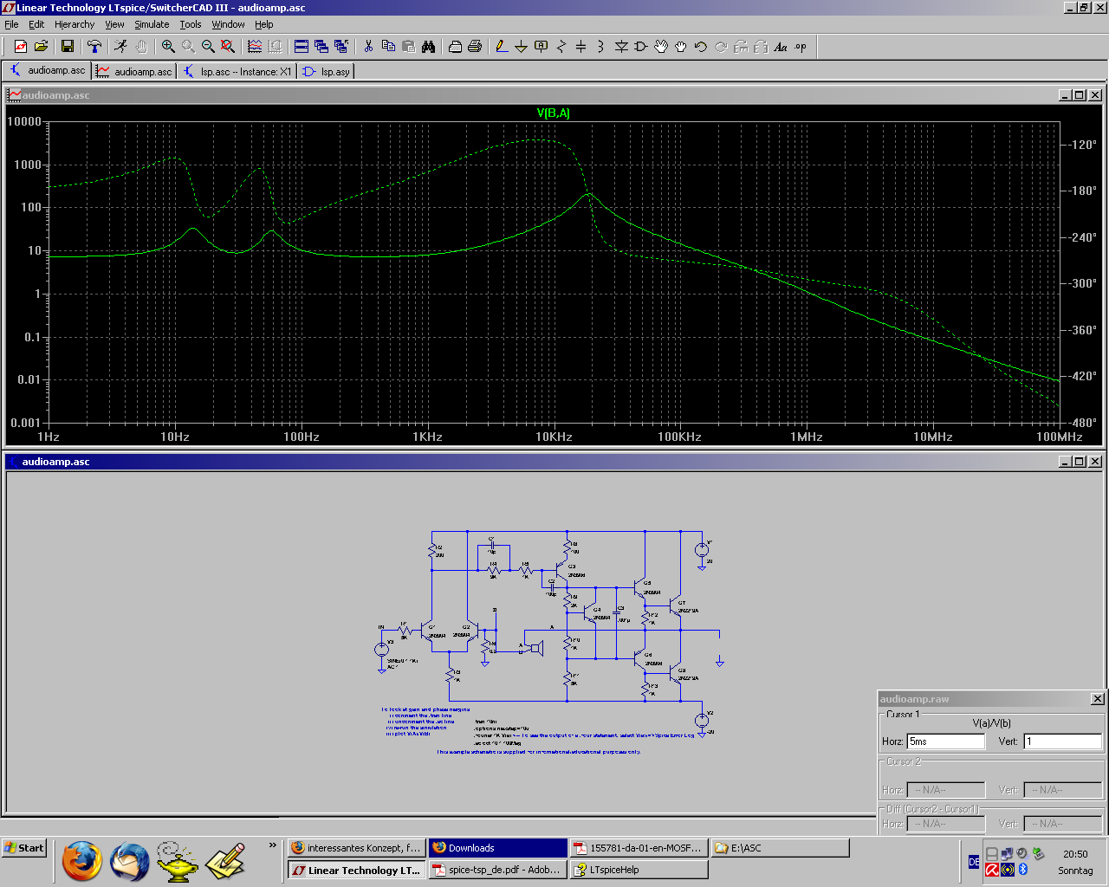Open the E:\ASC folder taskbar button

coord(780,848)
